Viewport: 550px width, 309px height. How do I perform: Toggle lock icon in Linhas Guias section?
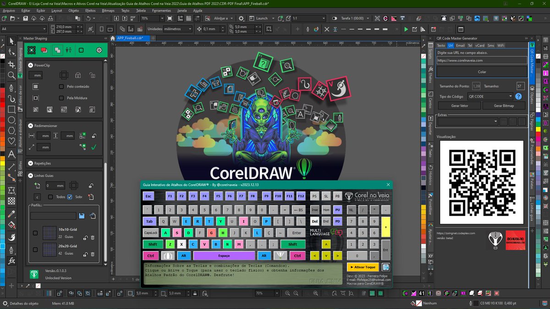(x=91, y=186)
